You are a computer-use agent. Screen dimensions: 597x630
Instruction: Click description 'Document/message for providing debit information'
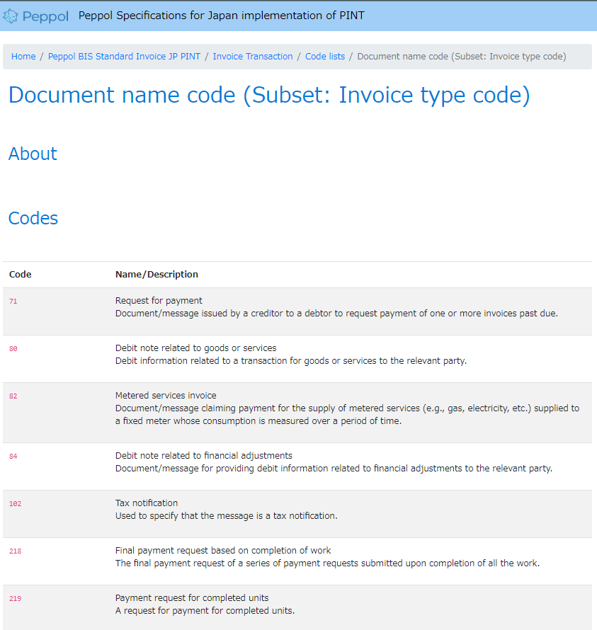pos(334,469)
